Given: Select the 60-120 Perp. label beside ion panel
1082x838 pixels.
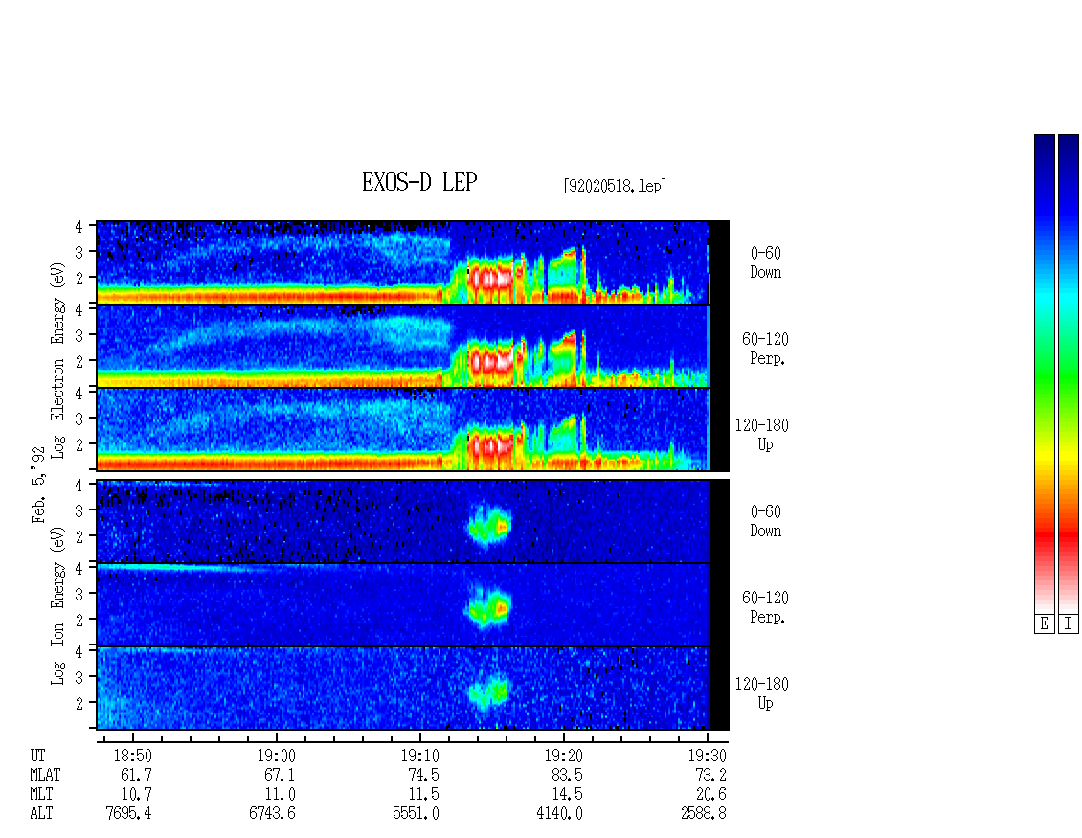Looking at the screenshot, I should [765, 607].
